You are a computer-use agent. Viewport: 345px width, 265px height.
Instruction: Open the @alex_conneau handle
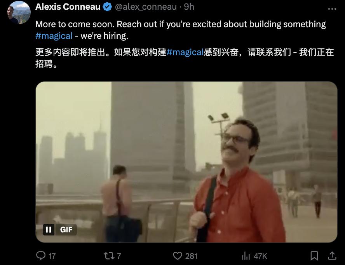click(146, 7)
